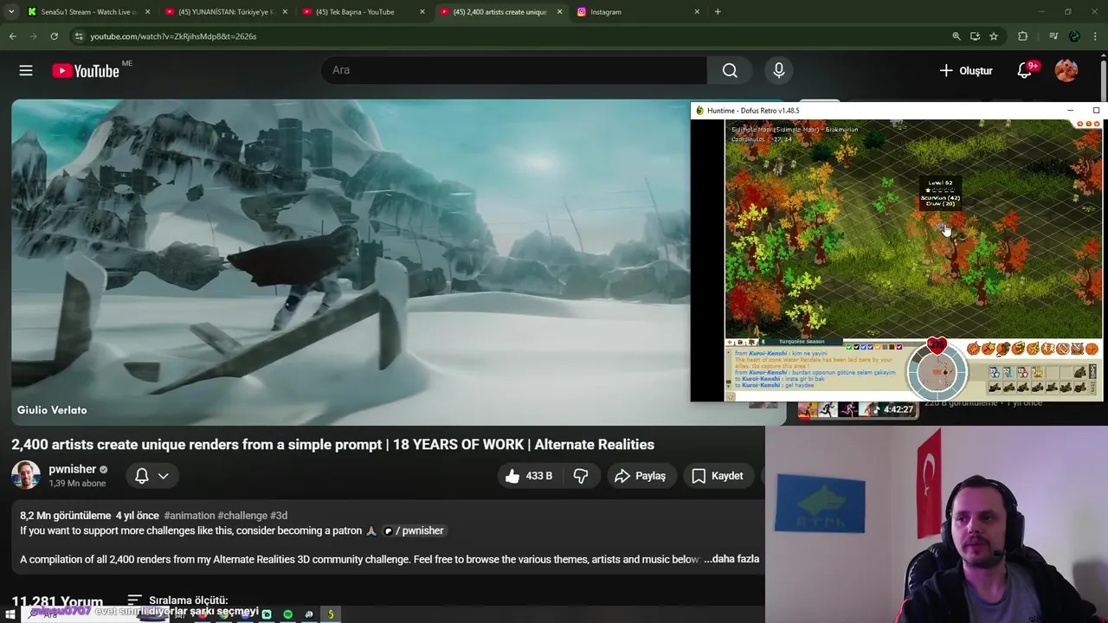Focus the Ara search field
Image resolution: width=1108 pixels, height=623 pixels.
click(515, 70)
